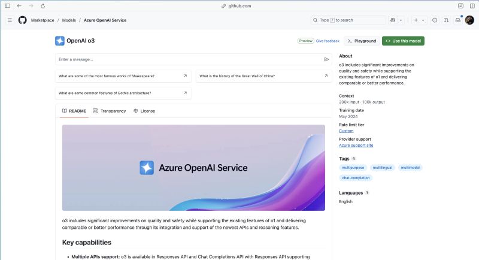Go back using browser back arrow
Screen dimensions: 479x260
tap(19, 6)
